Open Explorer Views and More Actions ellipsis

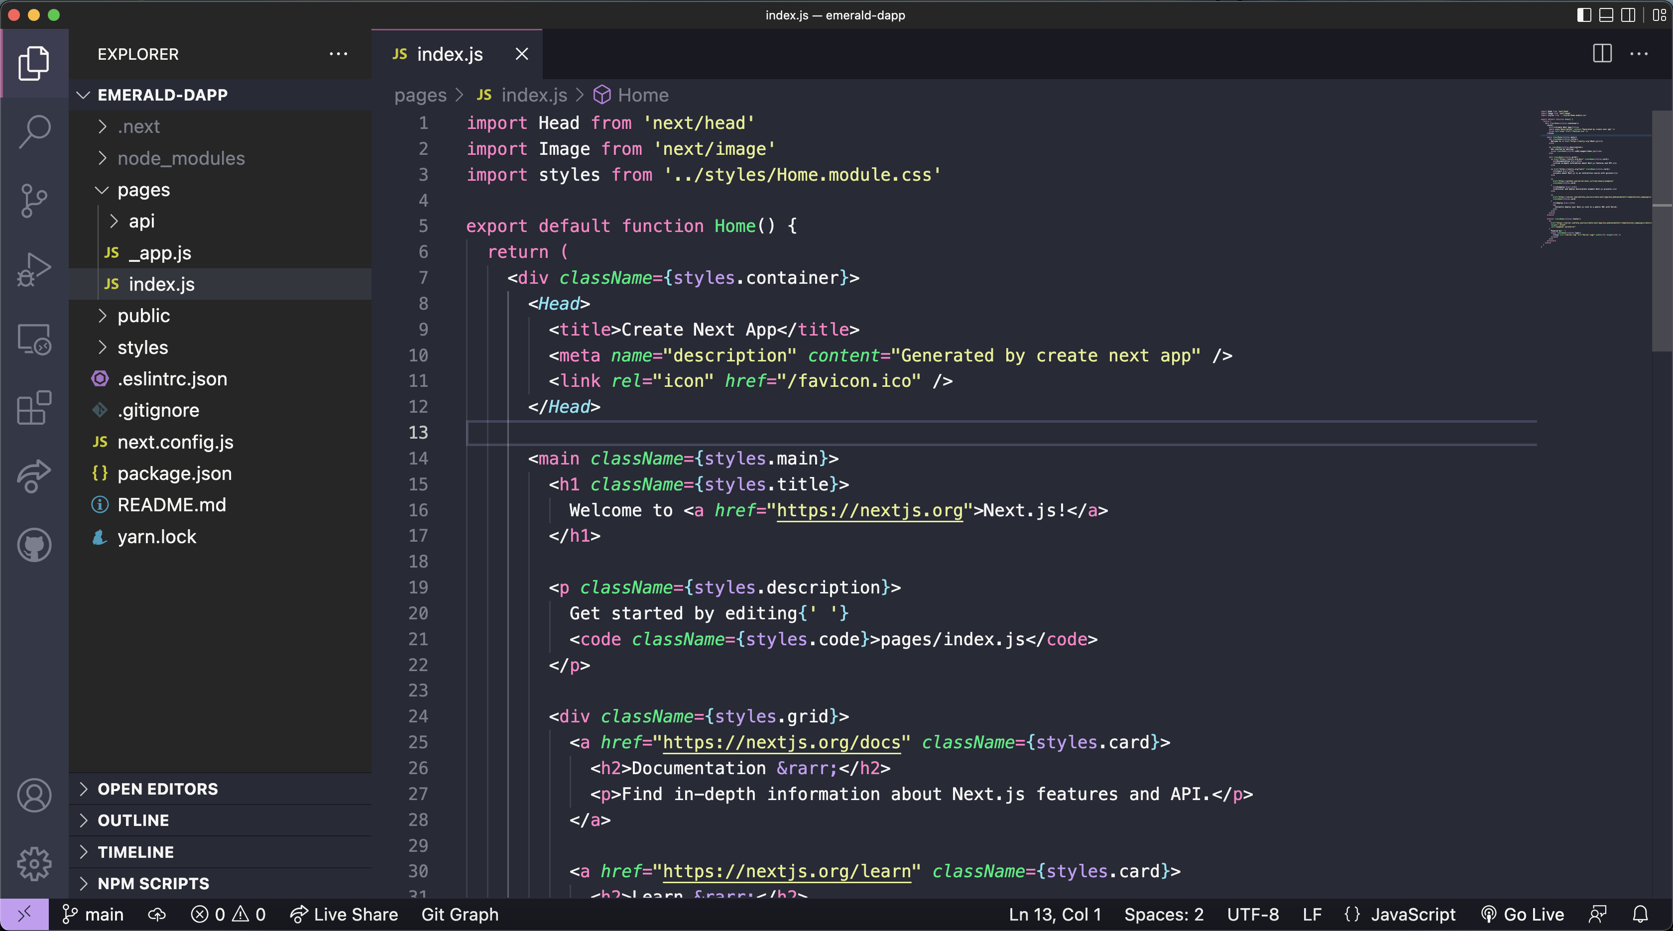(x=339, y=54)
